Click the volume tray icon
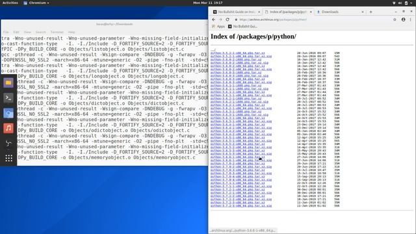 click(400, 3)
